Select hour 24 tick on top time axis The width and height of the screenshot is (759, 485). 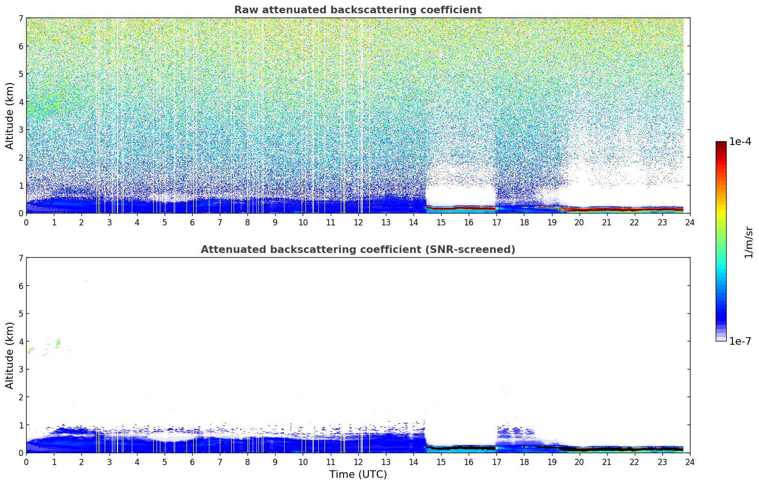click(x=690, y=223)
